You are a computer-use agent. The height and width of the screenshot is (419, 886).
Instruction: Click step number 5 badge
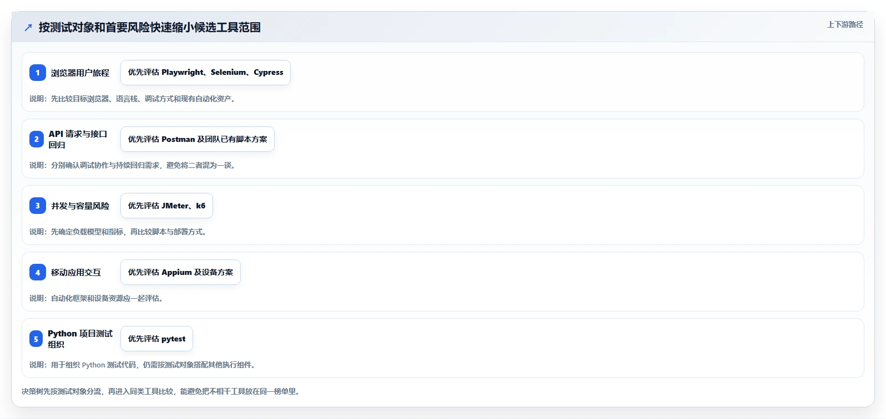pos(36,339)
